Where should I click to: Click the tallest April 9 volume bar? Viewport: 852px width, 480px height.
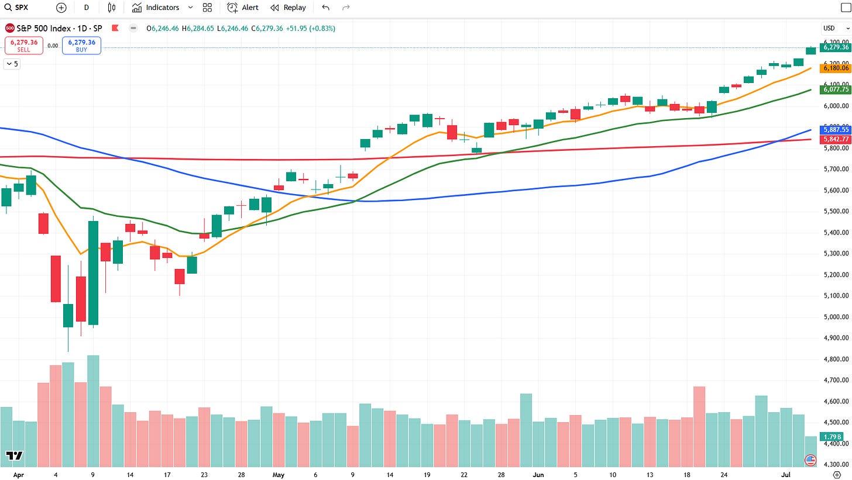(93, 410)
